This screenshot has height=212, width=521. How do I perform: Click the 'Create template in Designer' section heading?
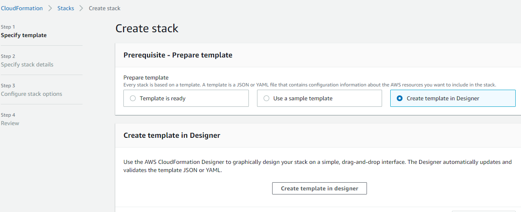tap(172, 135)
